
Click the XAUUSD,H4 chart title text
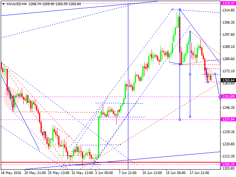click(17, 4)
